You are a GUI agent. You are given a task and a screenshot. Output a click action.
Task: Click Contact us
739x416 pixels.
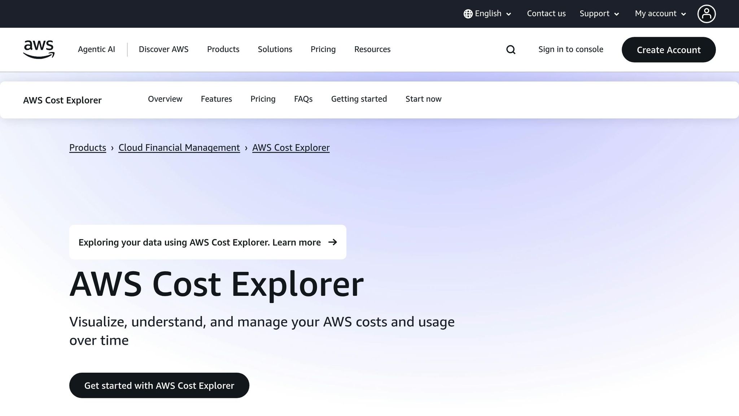click(x=546, y=13)
